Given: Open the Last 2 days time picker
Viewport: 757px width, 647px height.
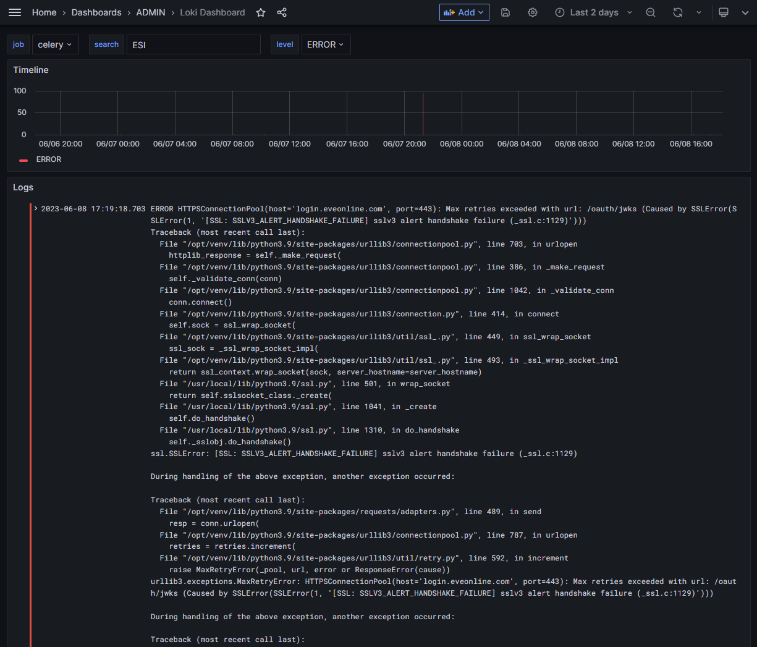Looking at the screenshot, I should click(592, 12).
